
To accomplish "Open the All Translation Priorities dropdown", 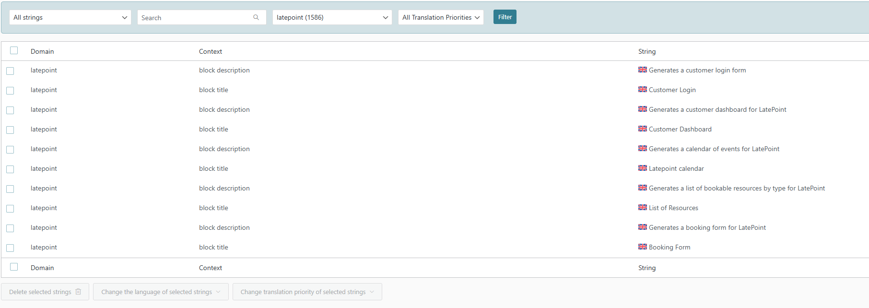I will coord(441,17).
